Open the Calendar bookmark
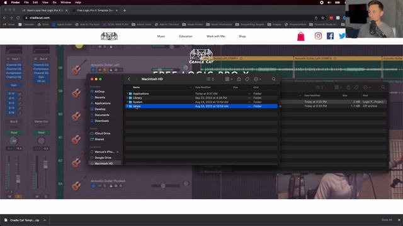The height and width of the screenshot is (226, 403). pos(26,24)
